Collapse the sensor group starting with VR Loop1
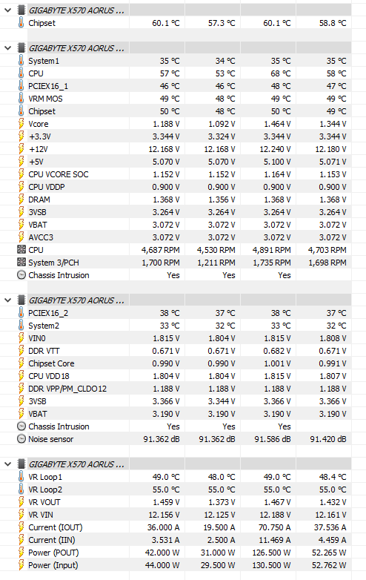This screenshot has height=580, width=366. [7, 464]
